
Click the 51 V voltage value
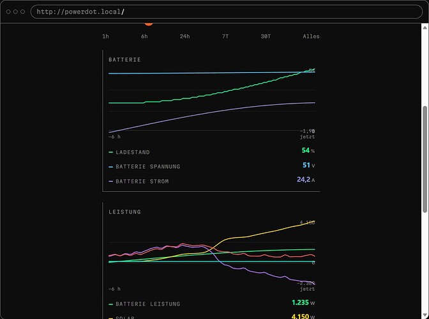click(308, 166)
